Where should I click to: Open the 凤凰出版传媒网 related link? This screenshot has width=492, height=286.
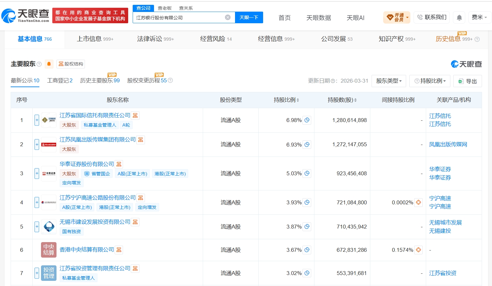pyautogui.click(x=448, y=145)
